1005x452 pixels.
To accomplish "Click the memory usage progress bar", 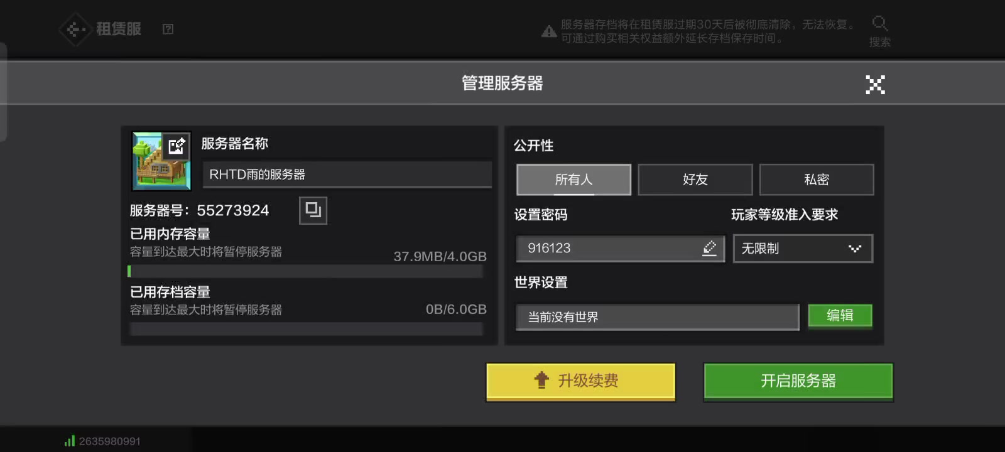I will pos(306,271).
